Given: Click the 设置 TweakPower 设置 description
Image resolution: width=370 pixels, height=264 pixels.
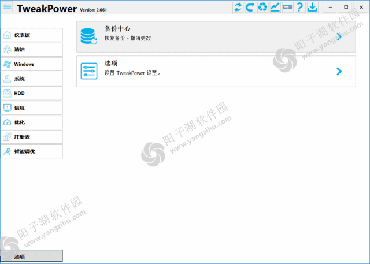Looking at the screenshot, I should pyautogui.click(x=132, y=73).
